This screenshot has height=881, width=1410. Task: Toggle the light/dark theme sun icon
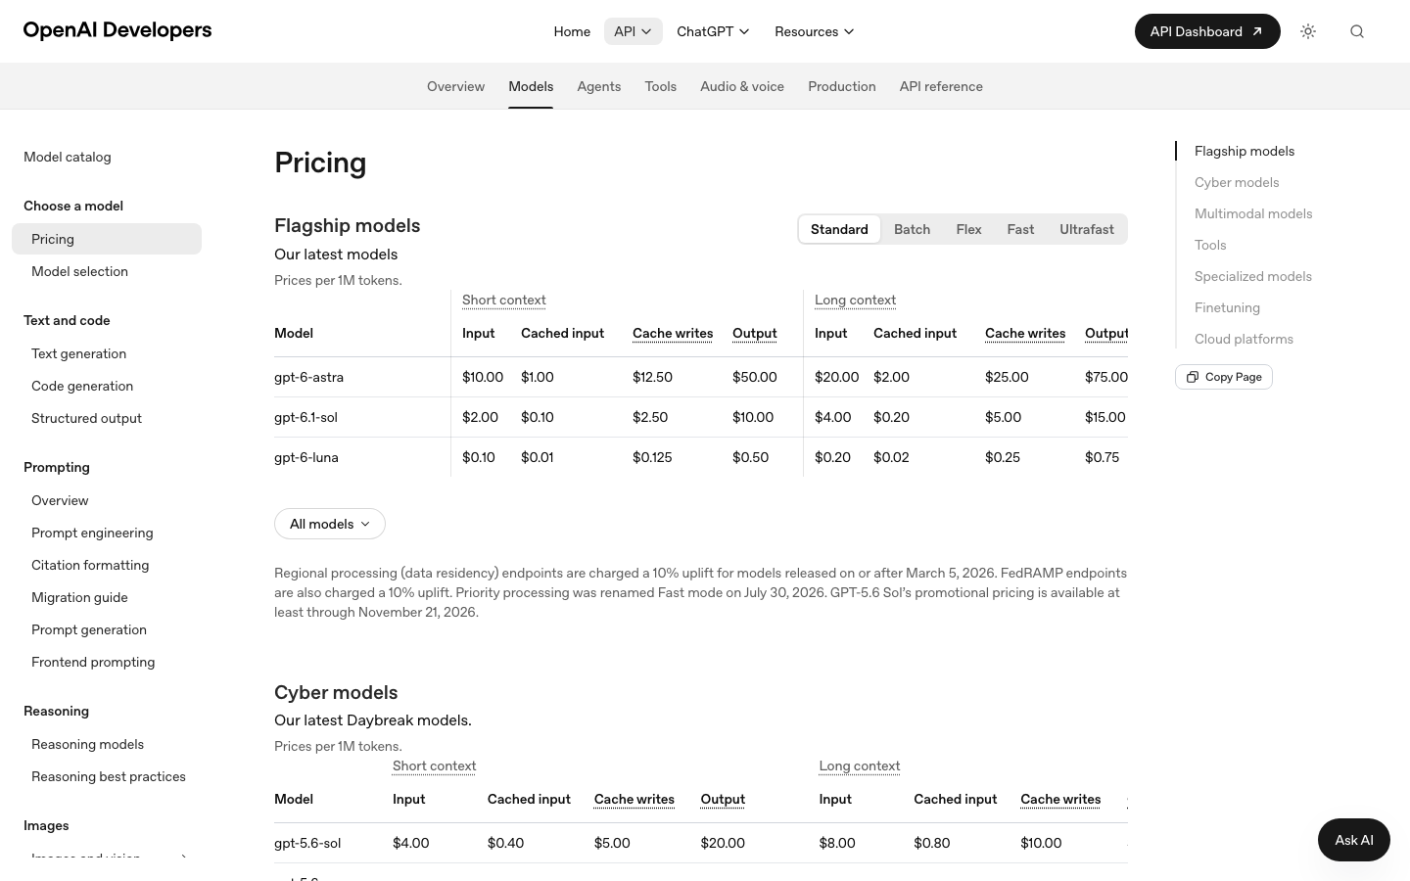[1308, 31]
